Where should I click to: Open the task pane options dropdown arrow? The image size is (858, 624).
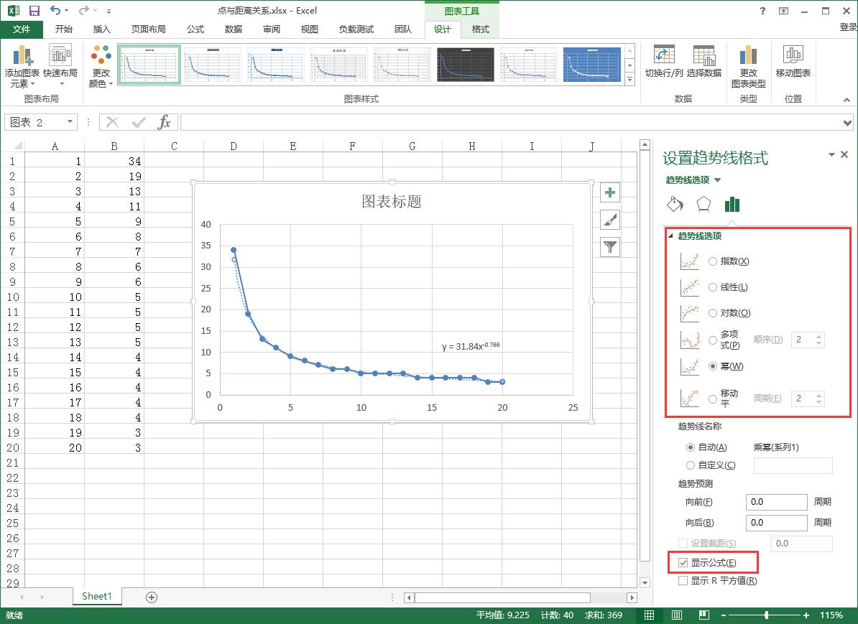click(831, 155)
